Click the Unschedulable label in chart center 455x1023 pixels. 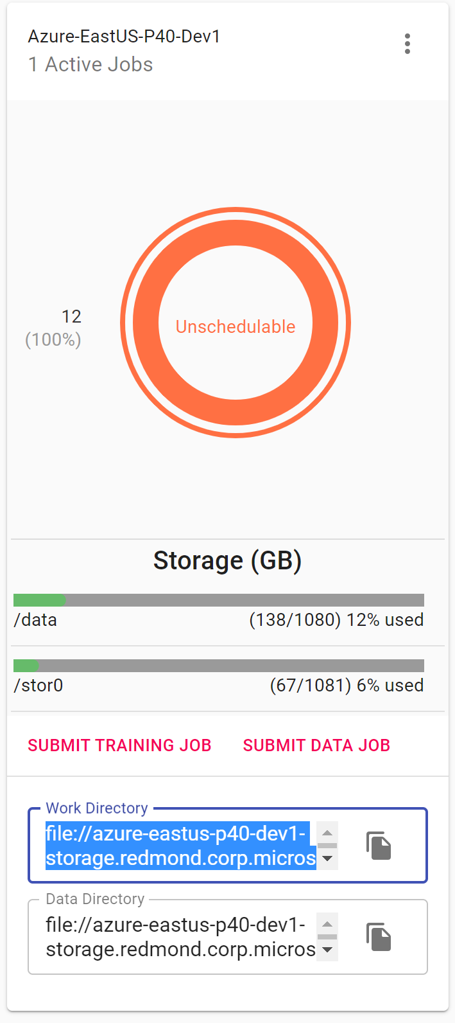236,326
